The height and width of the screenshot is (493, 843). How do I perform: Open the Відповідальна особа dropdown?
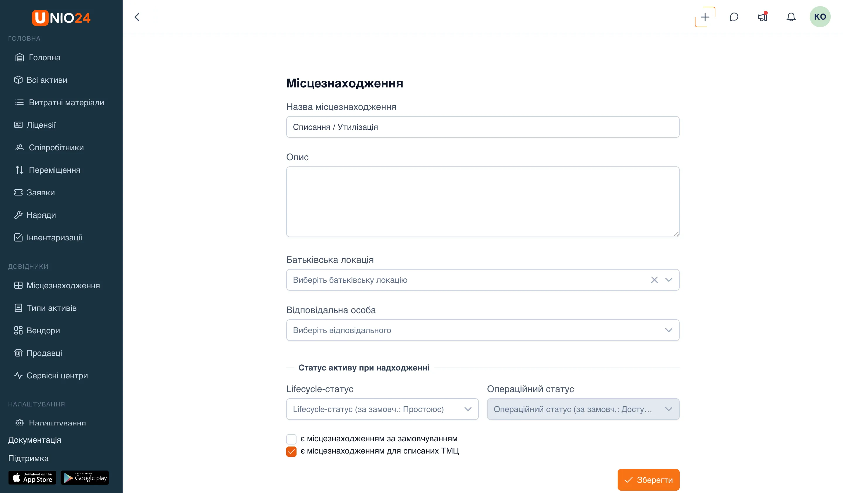[483, 330]
